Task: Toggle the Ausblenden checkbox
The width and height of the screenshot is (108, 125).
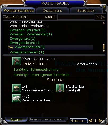Action: pos(5,17)
